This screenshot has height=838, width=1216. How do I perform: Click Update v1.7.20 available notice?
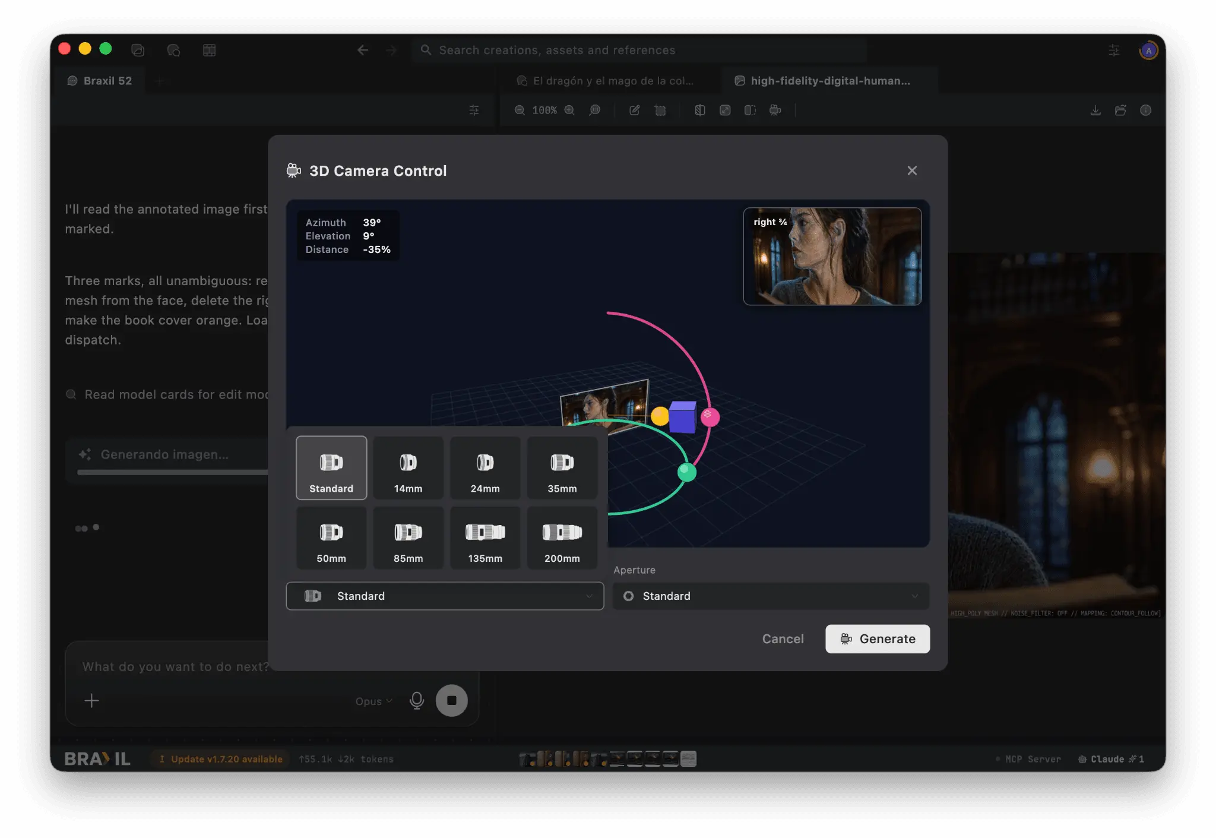coord(221,759)
